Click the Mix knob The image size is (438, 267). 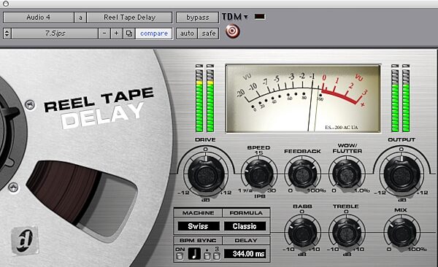click(x=401, y=233)
